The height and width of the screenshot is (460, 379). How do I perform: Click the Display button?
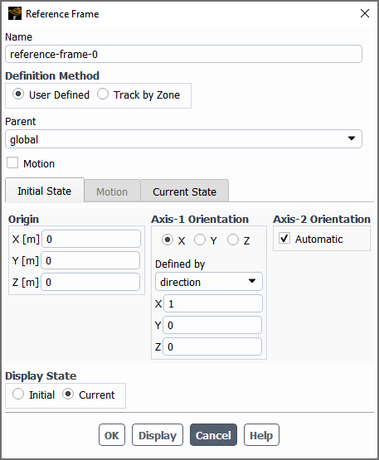point(158,435)
